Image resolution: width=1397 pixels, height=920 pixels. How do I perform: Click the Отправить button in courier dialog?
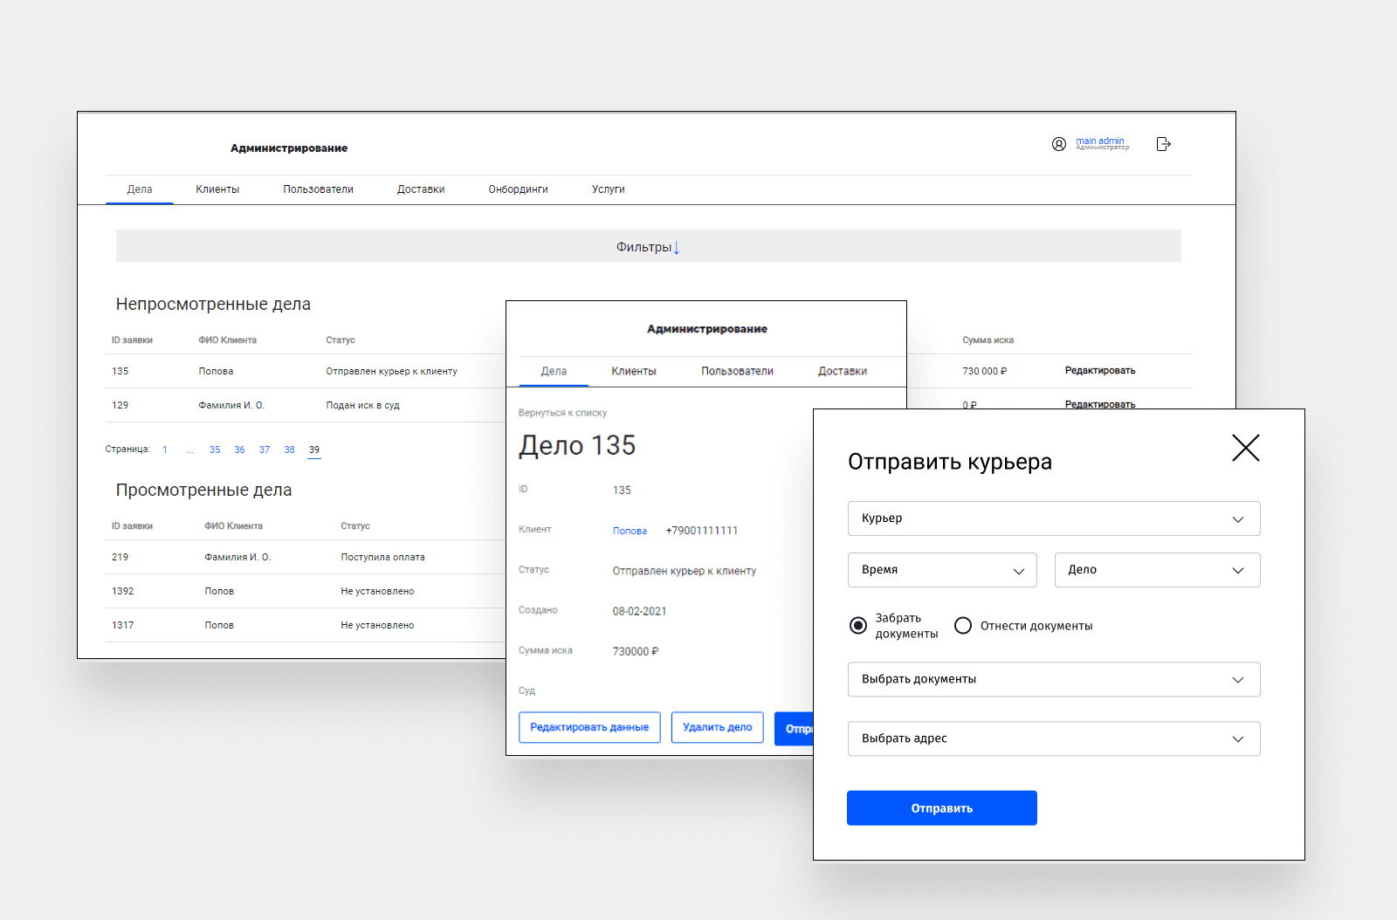tap(941, 807)
